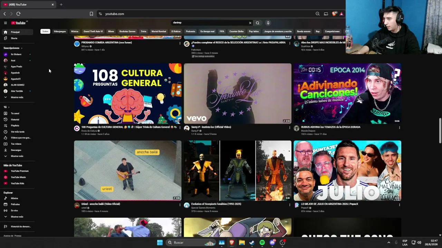Click the YouTube search text field

point(210,23)
